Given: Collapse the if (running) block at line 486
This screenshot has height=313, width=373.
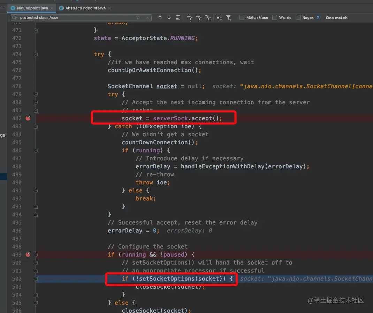Looking at the screenshot, I should (x=36, y=151).
